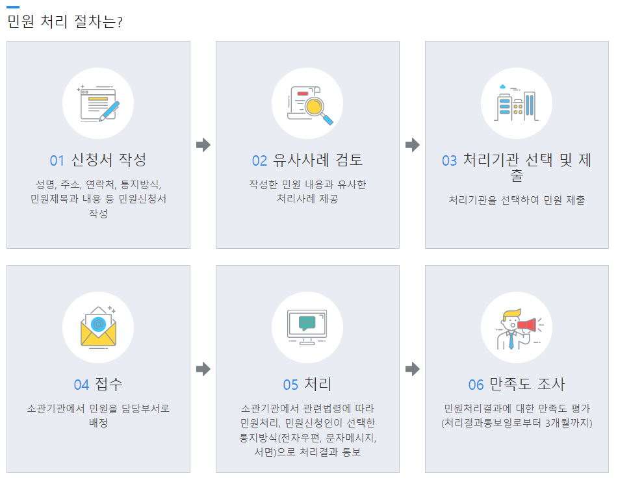This screenshot has width=618, height=484.
Task: Click description starting with 성명, 주소, 연락처
Action: pyautogui.click(x=98, y=199)
